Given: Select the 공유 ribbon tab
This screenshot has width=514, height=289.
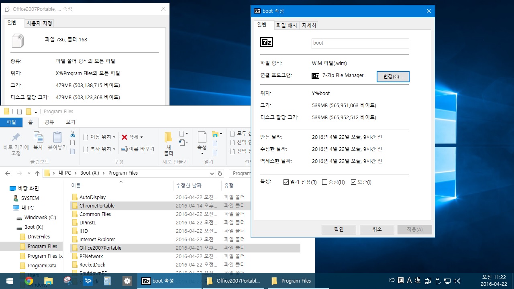Looking at the screenshot, I should [x=49, y=122].
